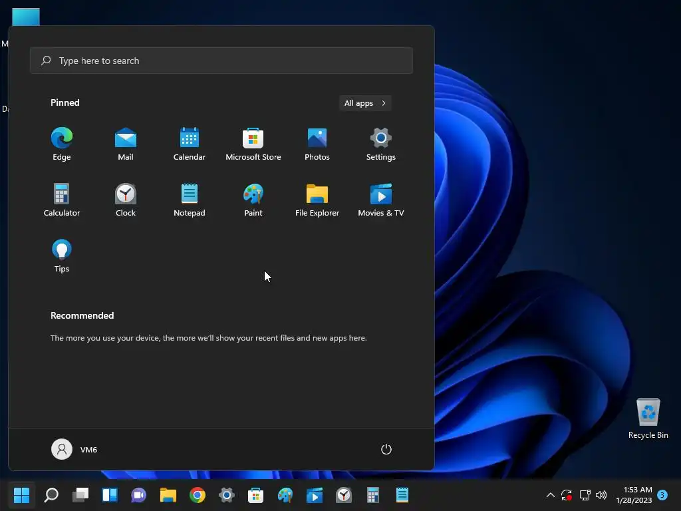Open Search from the taskbar

tap(51, 495)
